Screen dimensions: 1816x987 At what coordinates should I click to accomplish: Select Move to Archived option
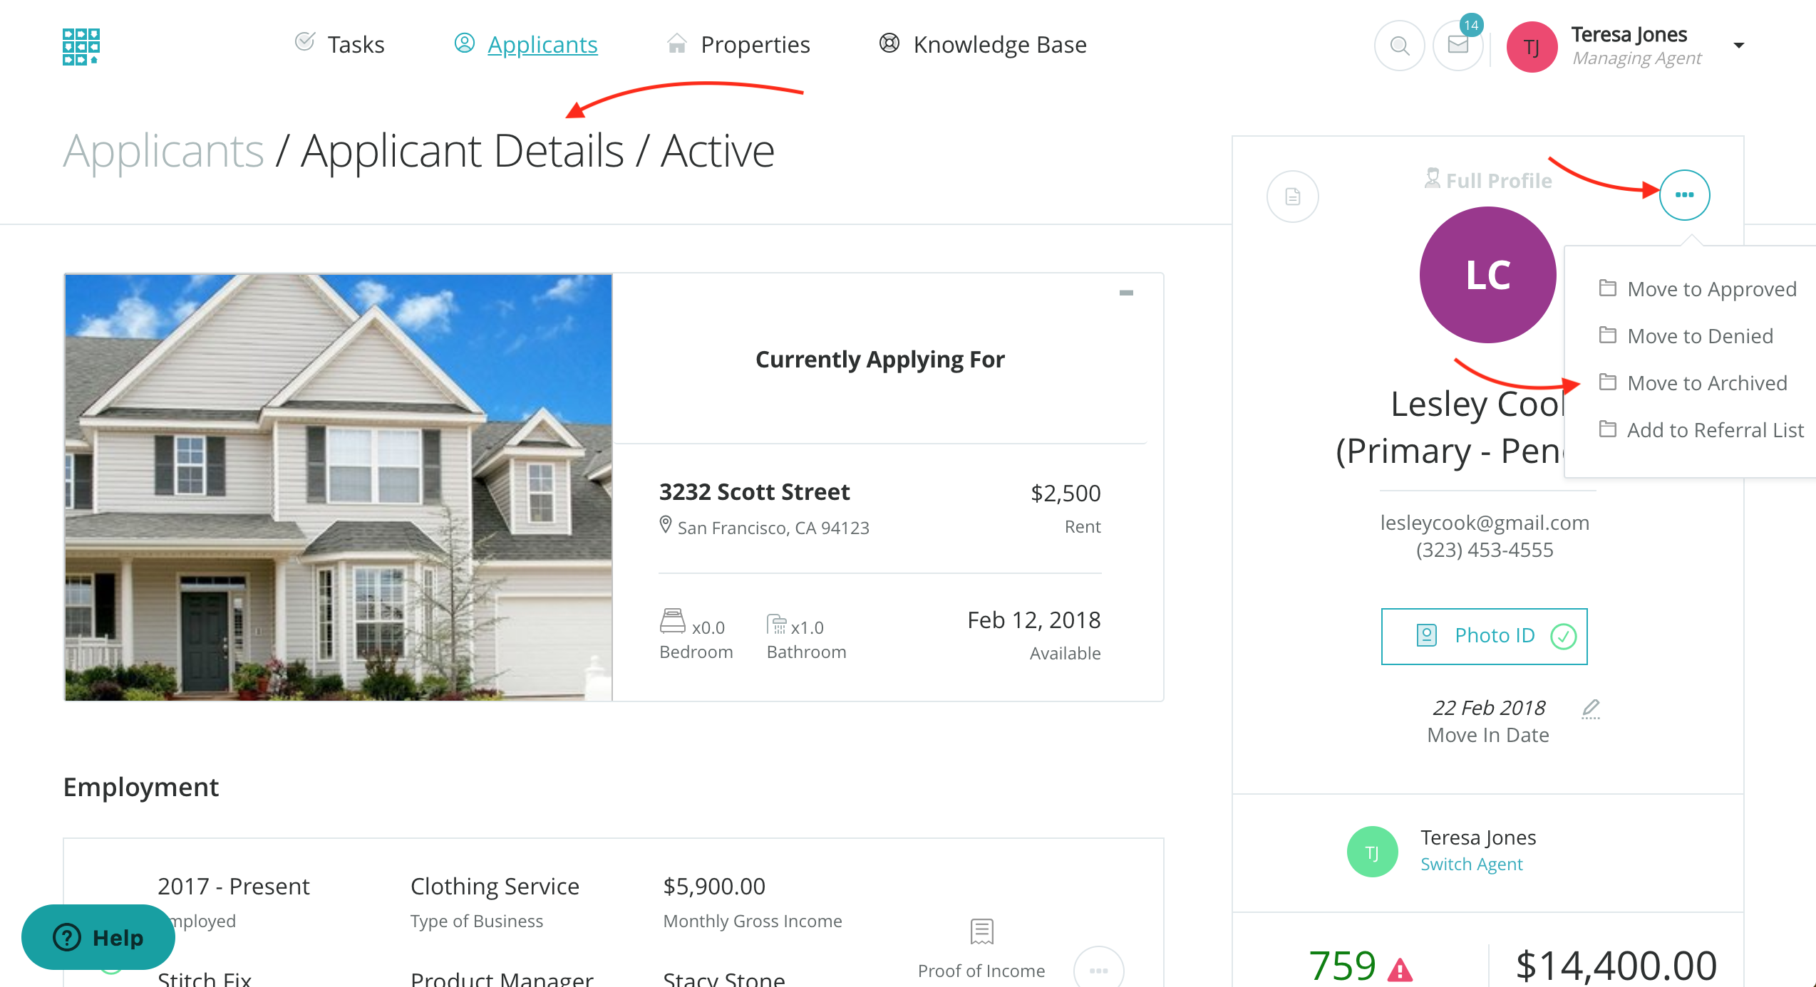pyautogui.click(x=1707, y=383)
